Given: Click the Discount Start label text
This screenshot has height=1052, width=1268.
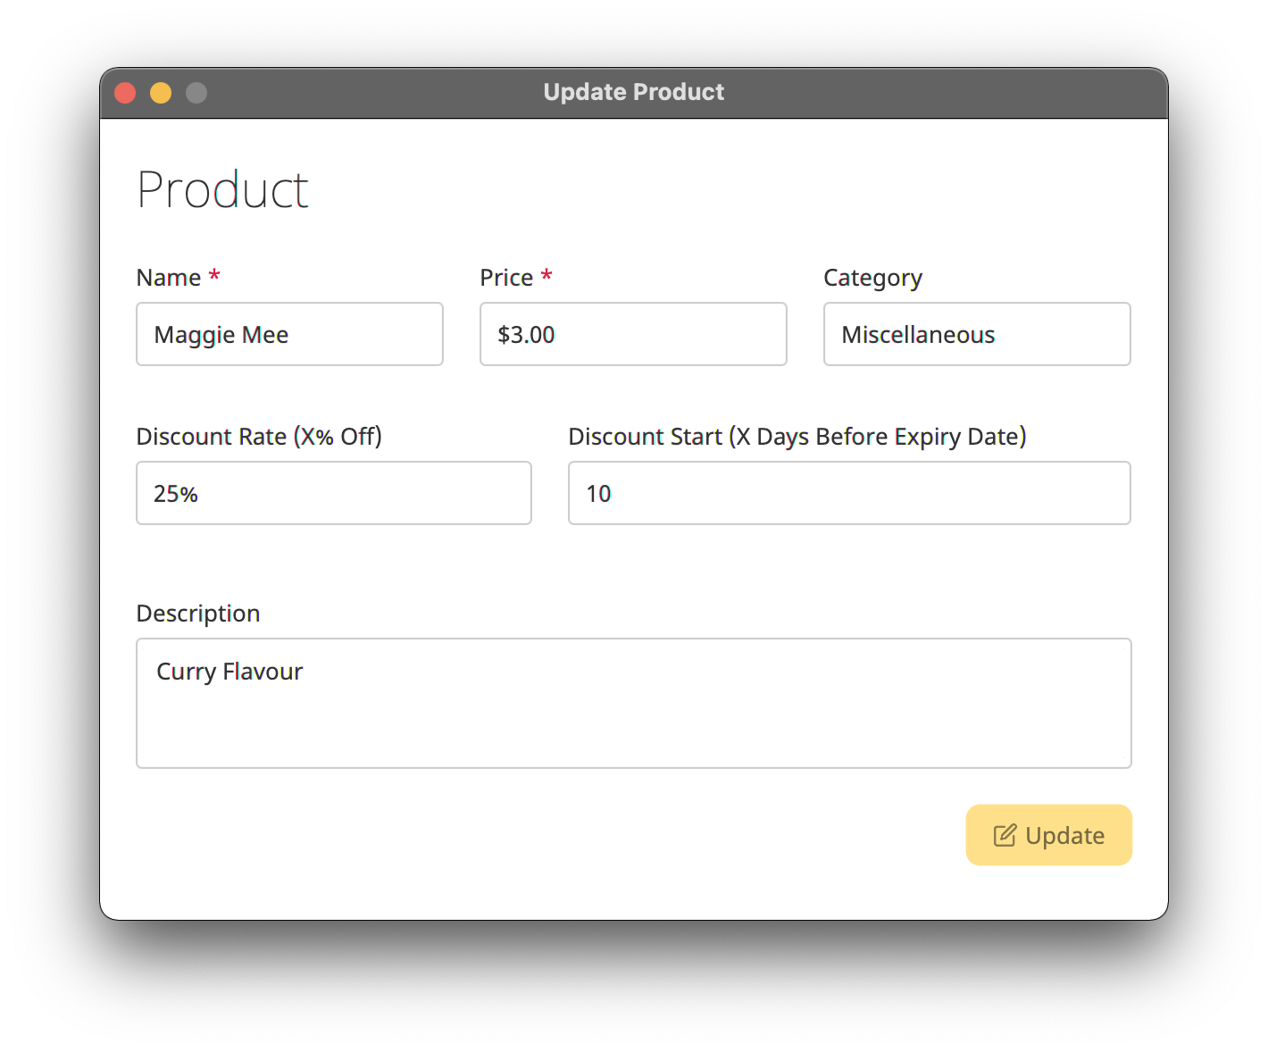Looking at the screenshot, I should [797, 437].
